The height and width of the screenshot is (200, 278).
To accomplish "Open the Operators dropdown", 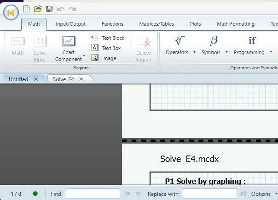I will [180, 46].
